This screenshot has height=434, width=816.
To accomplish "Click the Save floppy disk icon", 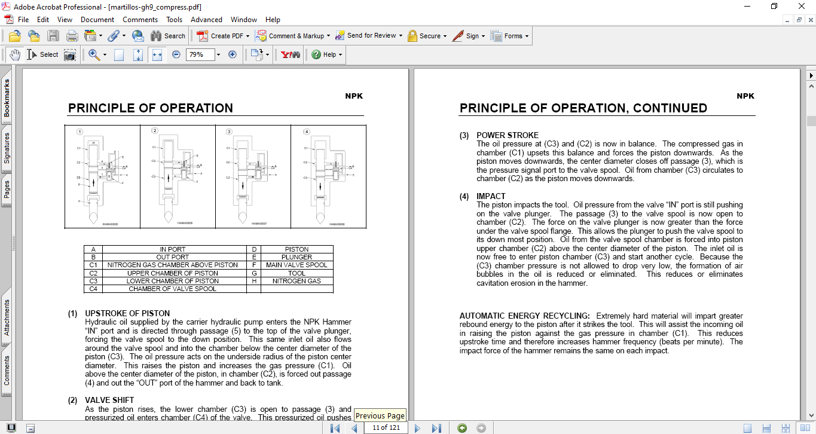I will tap(53, 36).
